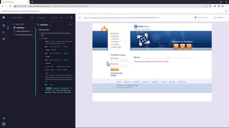Viewport: 229px width, 128px height.
Task: Reload the Chrome page
Action: pyautogui.click(x=10, y=6)
